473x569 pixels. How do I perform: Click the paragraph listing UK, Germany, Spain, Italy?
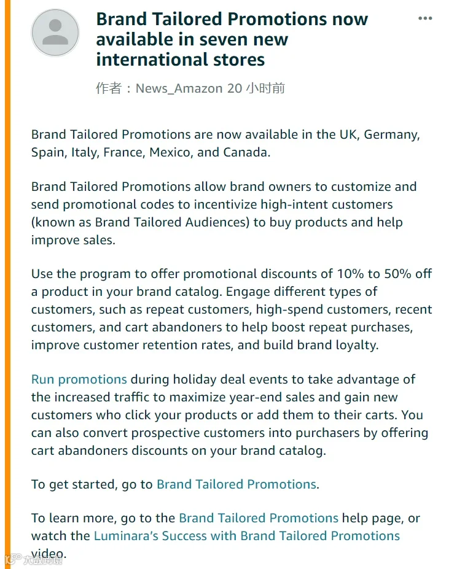(225, 144)
